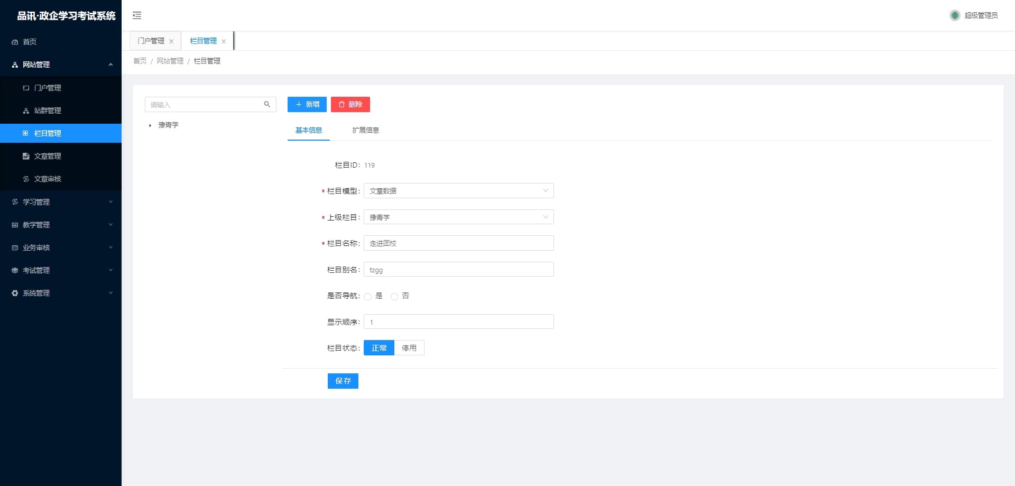Click the 教学管理 sidebar icon
Screen dimensions: 1015x486
click(15, 225)
